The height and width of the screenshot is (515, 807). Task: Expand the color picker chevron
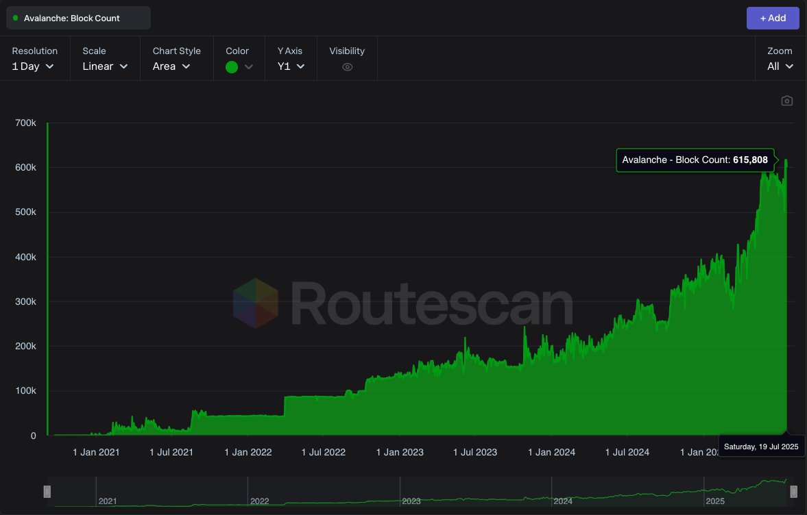[x=249, y=67]
